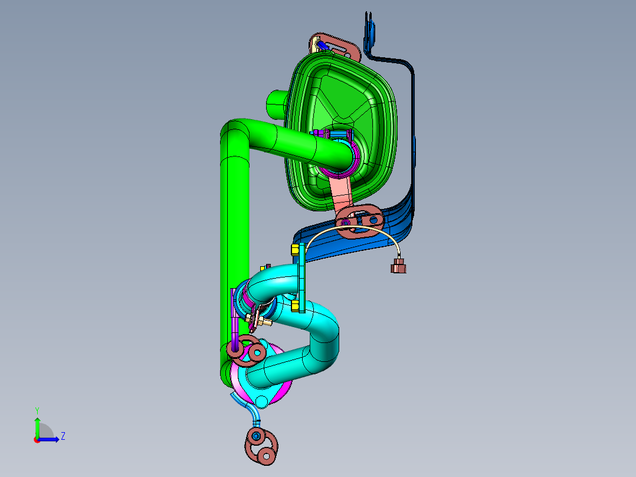
Task: Select the teal flange plate between the cyan pipes
Action: pos(302,278)
